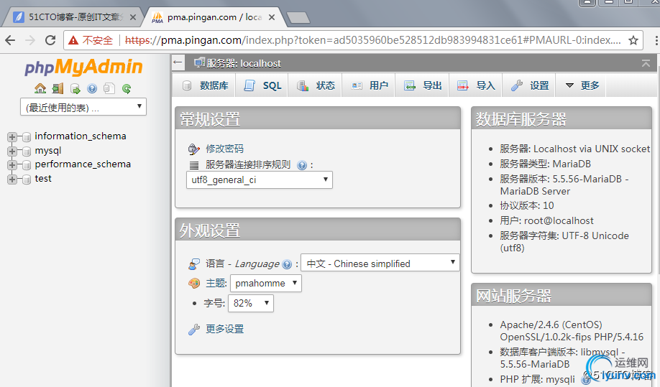This screenshot has width=660, height=387.
Task: Click the performance_schema database icon
Action: [27, 165]
